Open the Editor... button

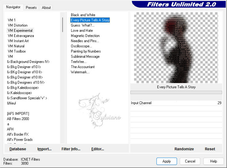(98, 149)
